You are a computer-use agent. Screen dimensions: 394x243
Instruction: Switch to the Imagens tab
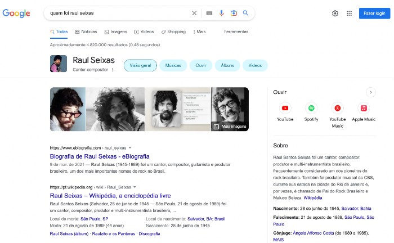115,31
